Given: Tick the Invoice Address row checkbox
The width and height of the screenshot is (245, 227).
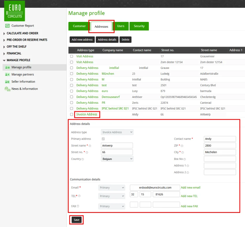Looking at the screenshot, I should coord(72,114).
